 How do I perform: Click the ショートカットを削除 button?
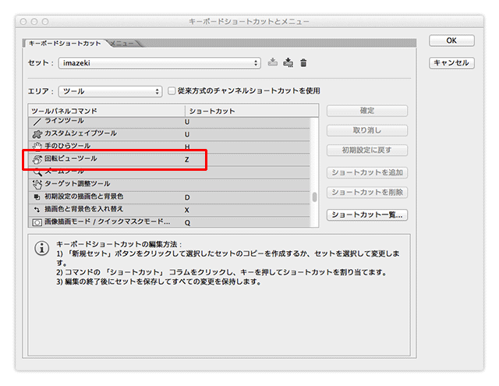click(367, 192)
